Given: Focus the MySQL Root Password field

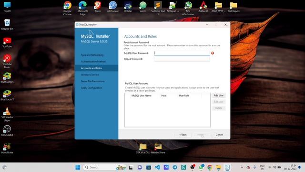Looking at the screenshot, I should pos(182,53).
